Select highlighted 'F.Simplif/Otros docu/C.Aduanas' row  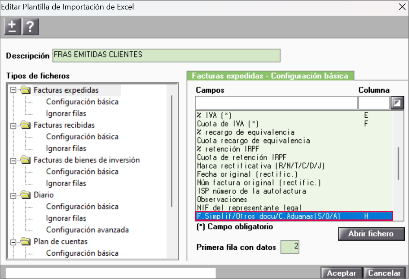pos(294,216)
